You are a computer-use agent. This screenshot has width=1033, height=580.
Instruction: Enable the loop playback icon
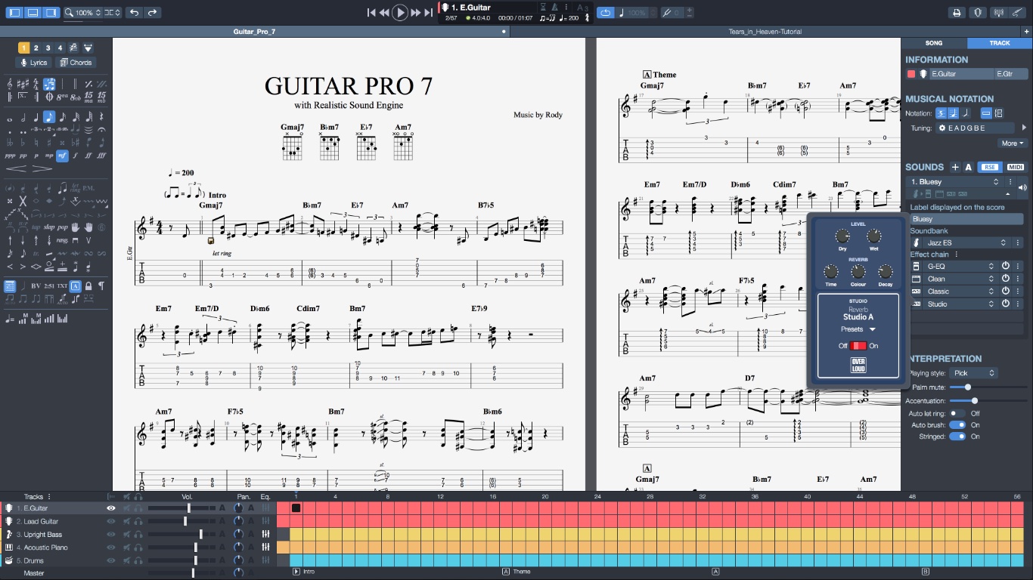coord(605,13)
